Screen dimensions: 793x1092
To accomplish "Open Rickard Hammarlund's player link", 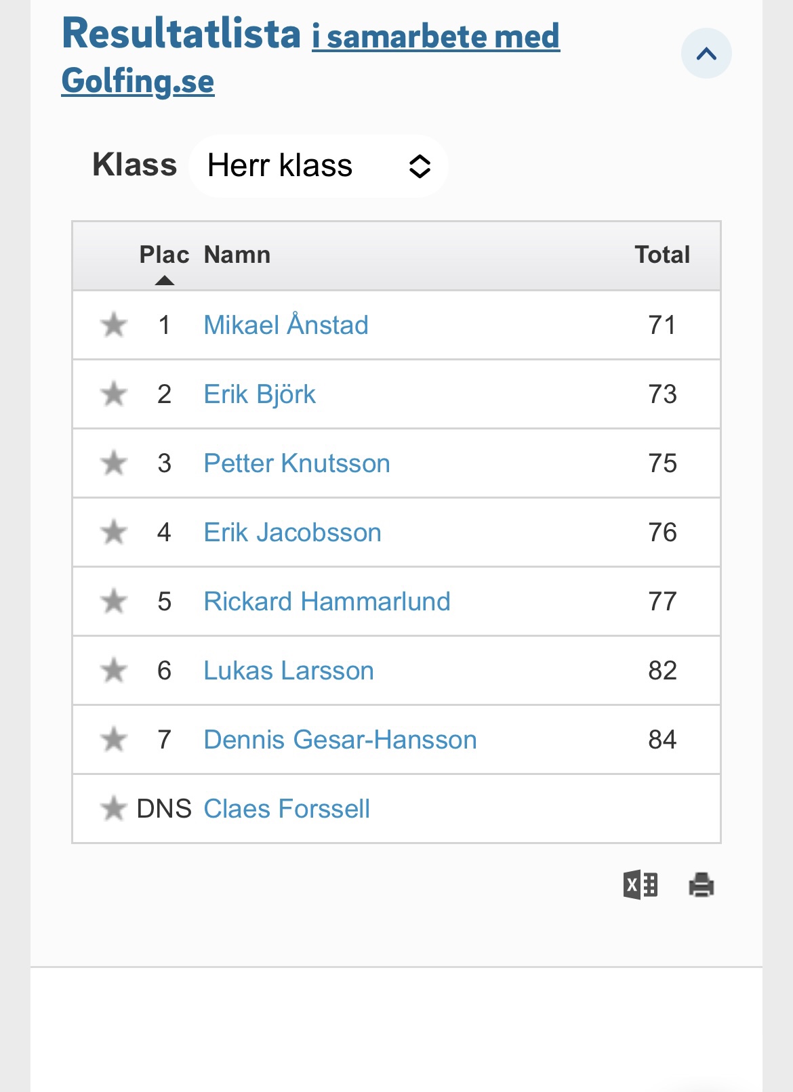I will pyautogui.click(x=327, y=602).
